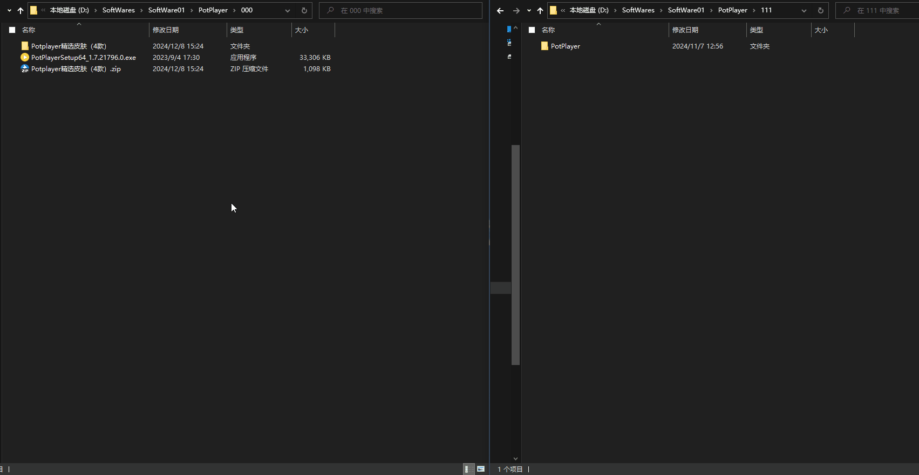Sort right window by 类型 column

point(757,30)
